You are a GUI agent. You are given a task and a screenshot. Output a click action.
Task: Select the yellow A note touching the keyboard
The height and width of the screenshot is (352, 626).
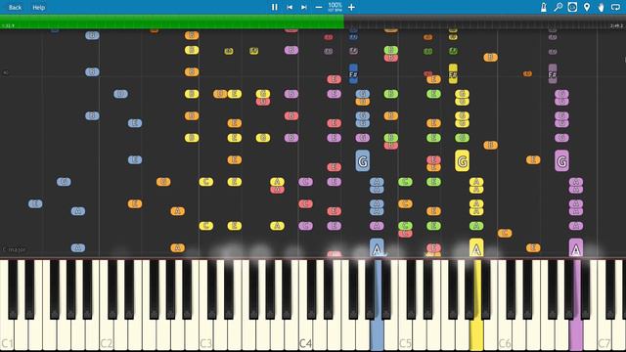476,247
